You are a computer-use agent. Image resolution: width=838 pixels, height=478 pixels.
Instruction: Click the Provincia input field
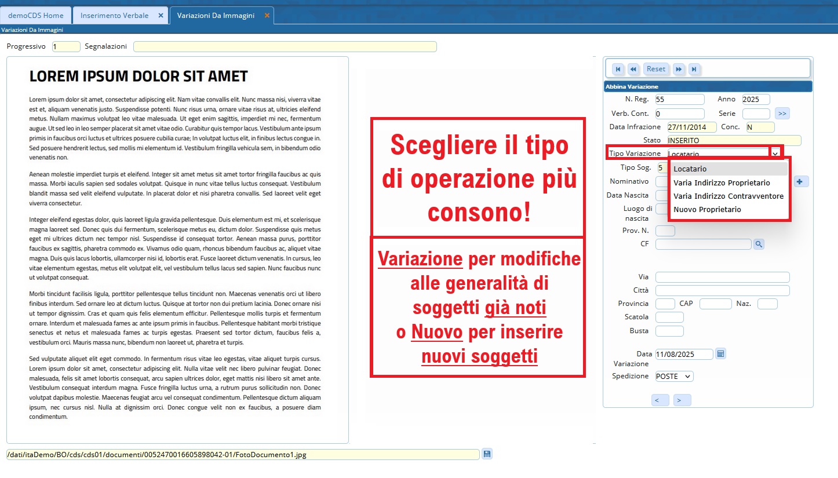pyautogui.click(x=665, y=304)
